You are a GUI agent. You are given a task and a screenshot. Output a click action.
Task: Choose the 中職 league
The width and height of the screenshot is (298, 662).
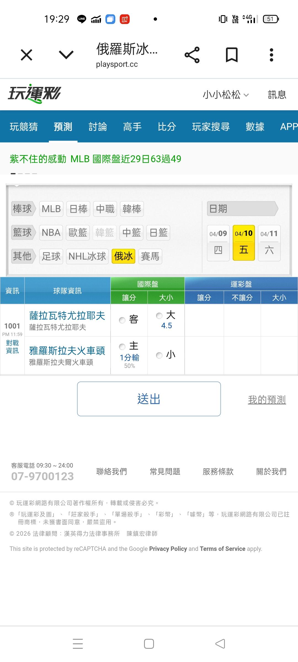105,209
